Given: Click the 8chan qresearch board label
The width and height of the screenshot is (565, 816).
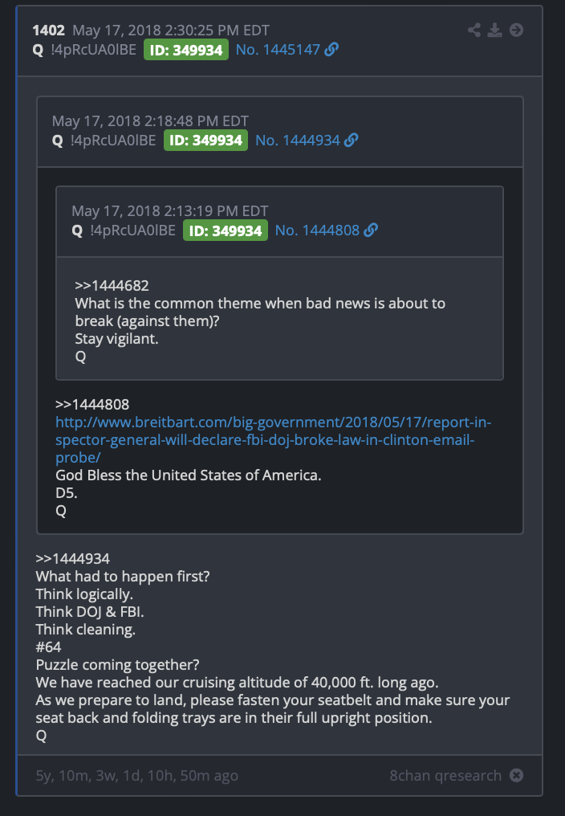Looking at the screenshot, I should [x=445, y=775].
